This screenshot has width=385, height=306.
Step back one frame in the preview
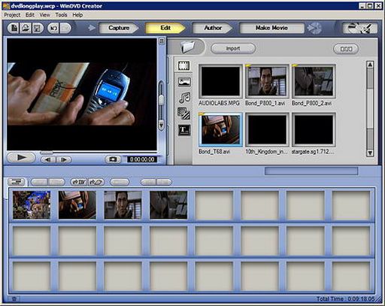[x=48, y=159]
